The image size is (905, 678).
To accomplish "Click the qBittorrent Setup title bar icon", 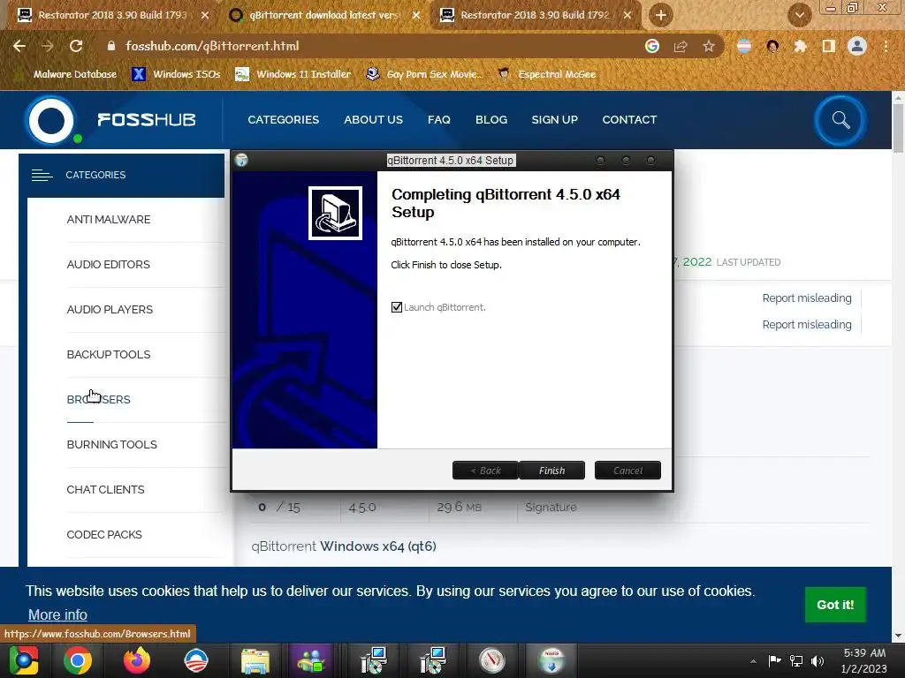I will [x=242, y=161].
